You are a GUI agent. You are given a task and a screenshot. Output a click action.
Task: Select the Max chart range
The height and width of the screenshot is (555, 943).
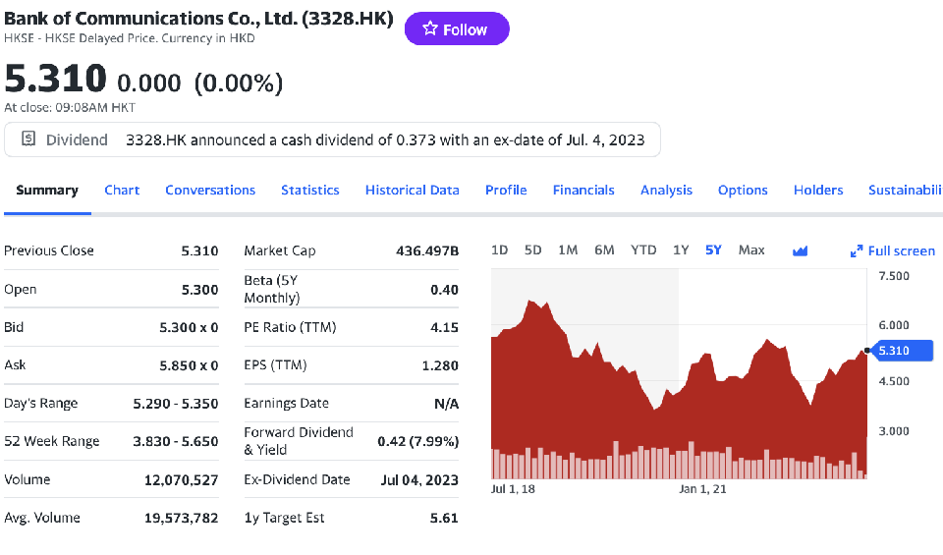(751, 250)
